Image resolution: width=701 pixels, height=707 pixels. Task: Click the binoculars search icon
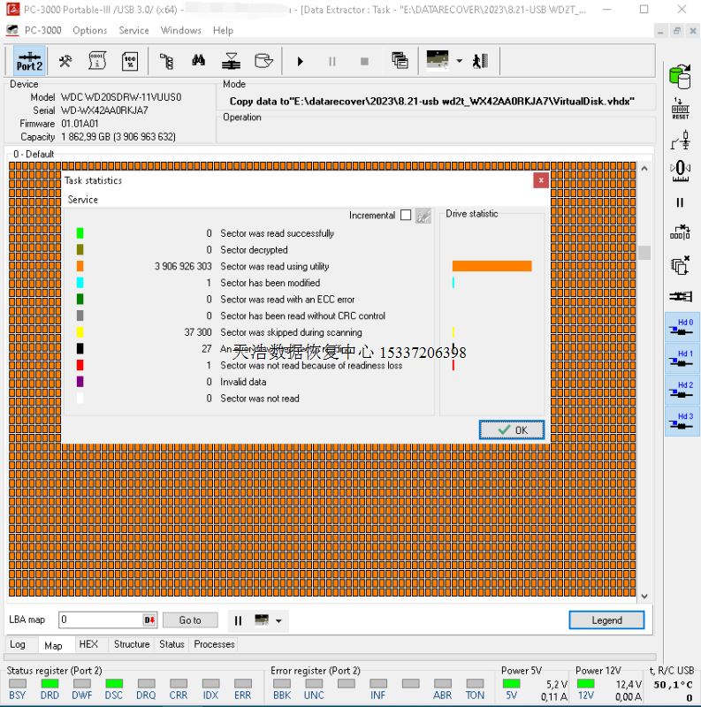[x=199, y=61]
